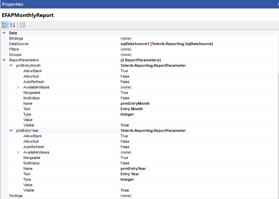This screenshot has width=279, height=199.
Task: Select the Groups property
Action: pyautogui.click(x=15, y=55)
